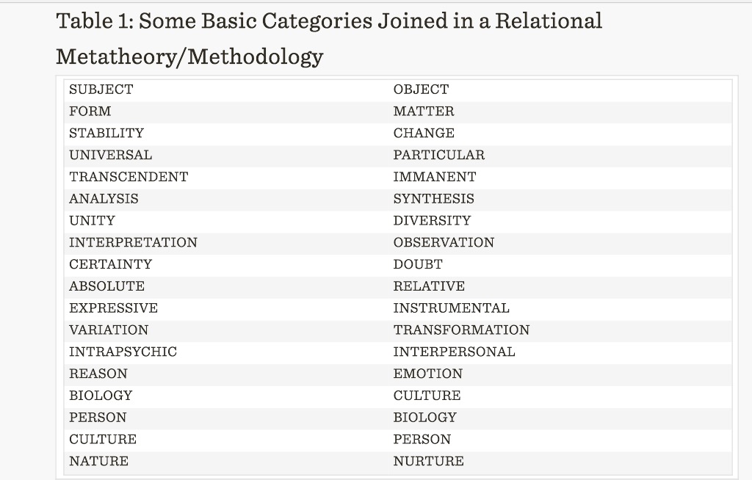The image size is (752, 480).
Task: Click the ANALYSIS entry
Action: (x=104, y=199)
